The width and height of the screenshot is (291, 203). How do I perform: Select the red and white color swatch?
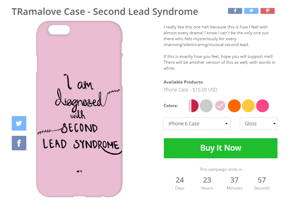click(x=193, y=106)
